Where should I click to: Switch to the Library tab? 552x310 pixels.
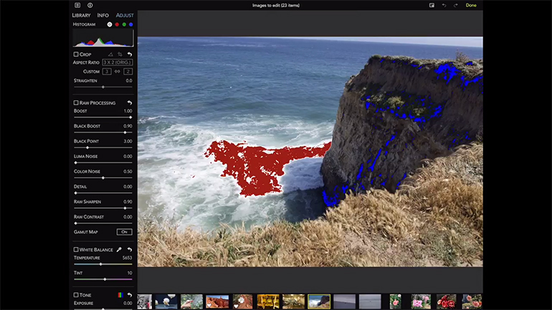click(x=81, y=14)
